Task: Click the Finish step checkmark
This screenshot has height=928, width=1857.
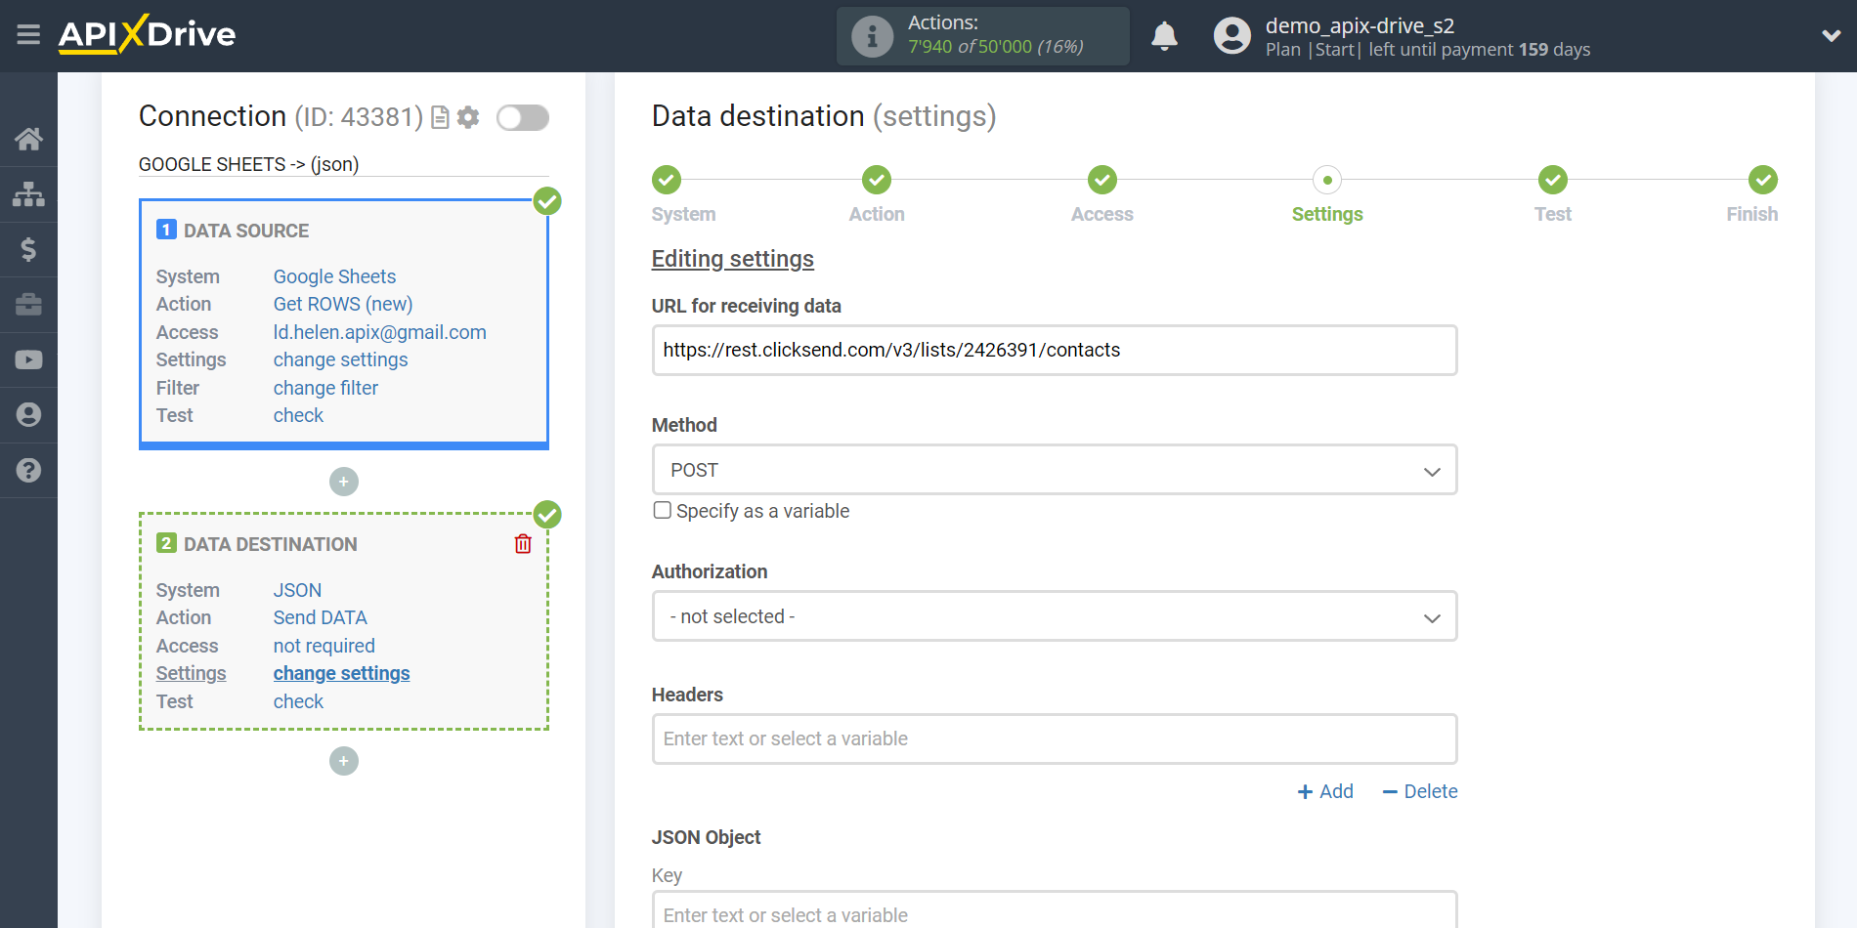Action: pyautogui.click(x=1763, y=180)
